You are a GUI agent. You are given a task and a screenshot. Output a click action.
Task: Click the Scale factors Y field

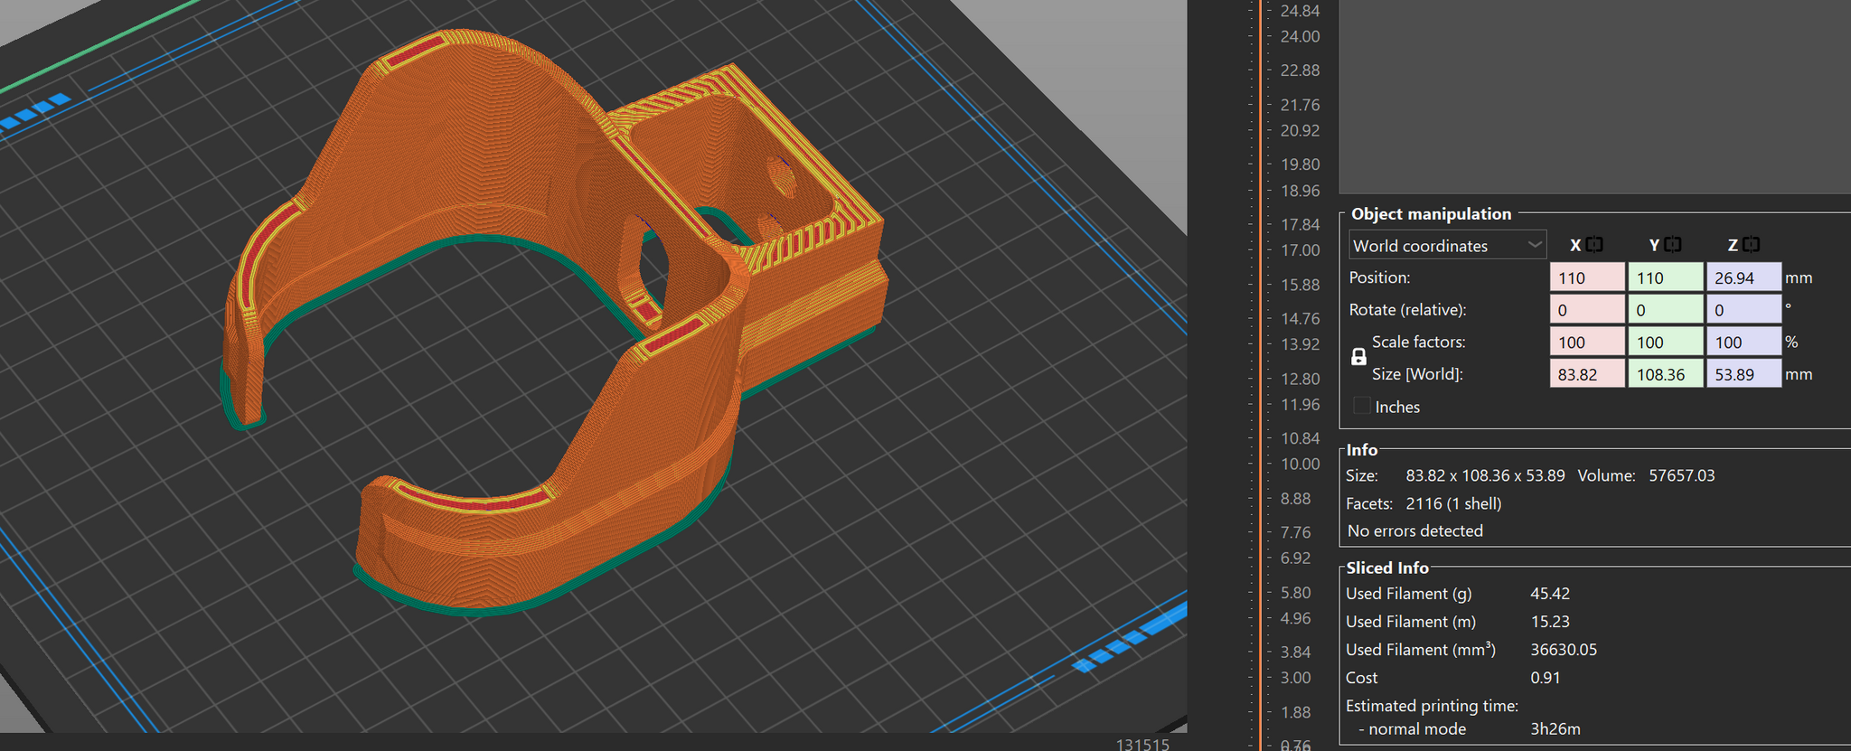(x=1665, y=343)
